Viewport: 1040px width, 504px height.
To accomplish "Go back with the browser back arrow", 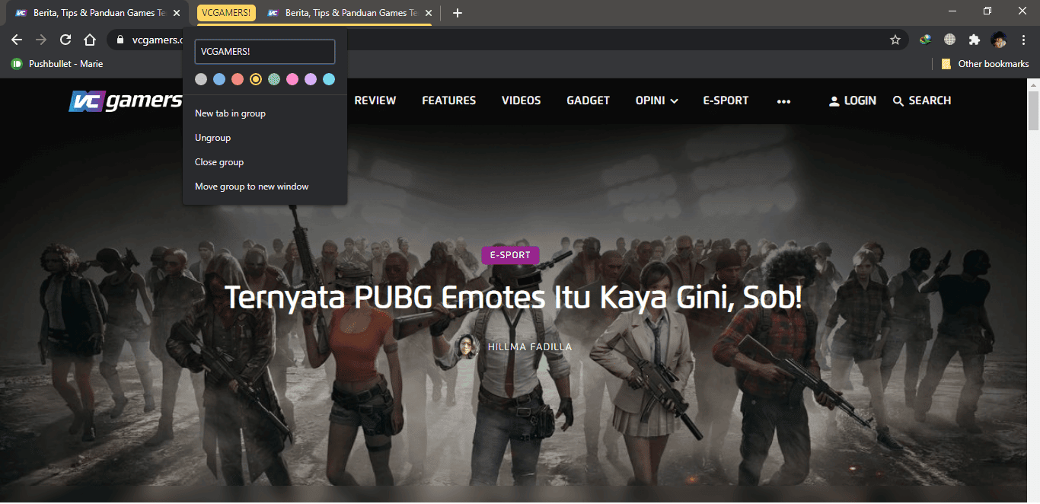I will pyautogui.click(x=17, y=40).
